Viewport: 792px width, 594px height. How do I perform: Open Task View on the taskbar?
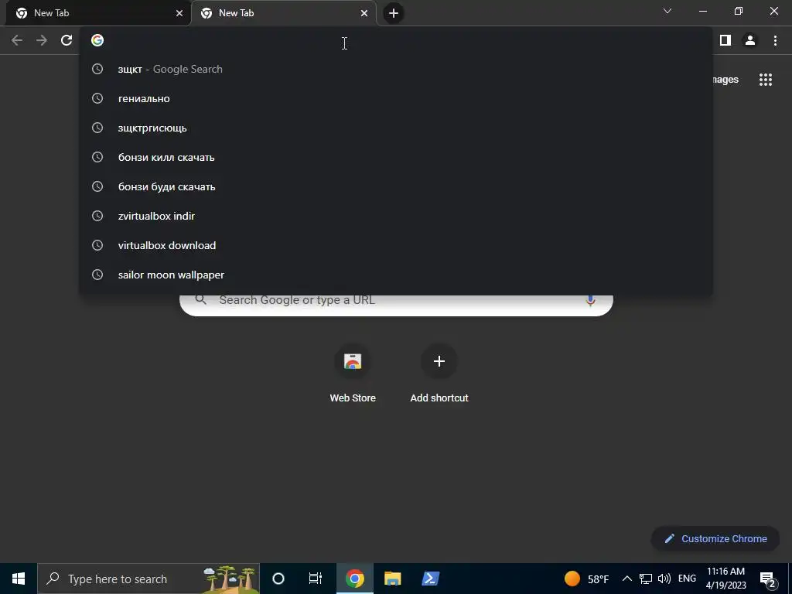316,579
